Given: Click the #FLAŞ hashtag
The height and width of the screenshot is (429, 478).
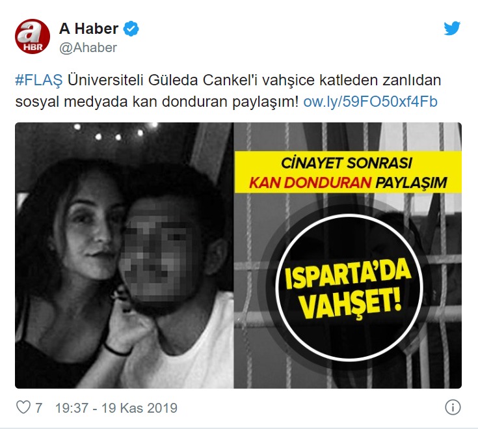Looking at the screenshot, I should (39, 80).
